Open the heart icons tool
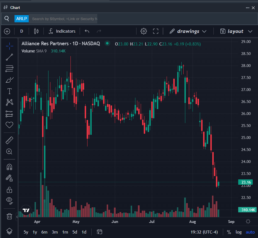The image size is (258, 238). click(9, 125)
